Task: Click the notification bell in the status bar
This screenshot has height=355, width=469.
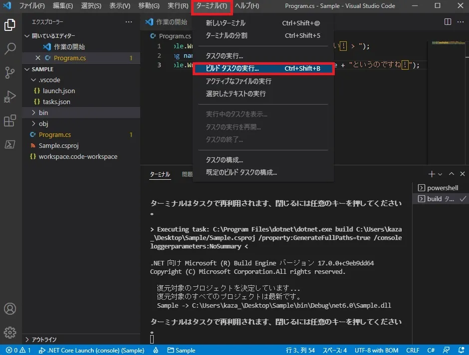Action: coord(463,350)
